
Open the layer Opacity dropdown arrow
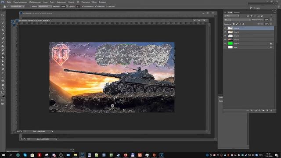(271, 20)
